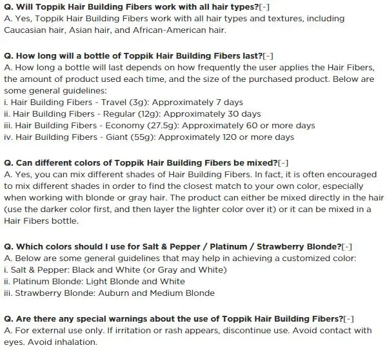Click the Salt & Pepper / Platinum question heading

[x=172, y=247]
